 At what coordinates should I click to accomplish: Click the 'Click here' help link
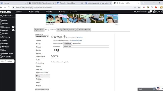80,37
